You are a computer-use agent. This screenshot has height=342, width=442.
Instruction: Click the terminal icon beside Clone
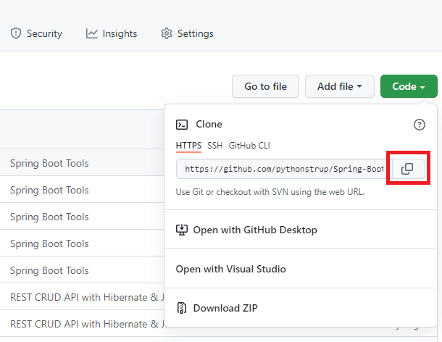coord(182,125)
